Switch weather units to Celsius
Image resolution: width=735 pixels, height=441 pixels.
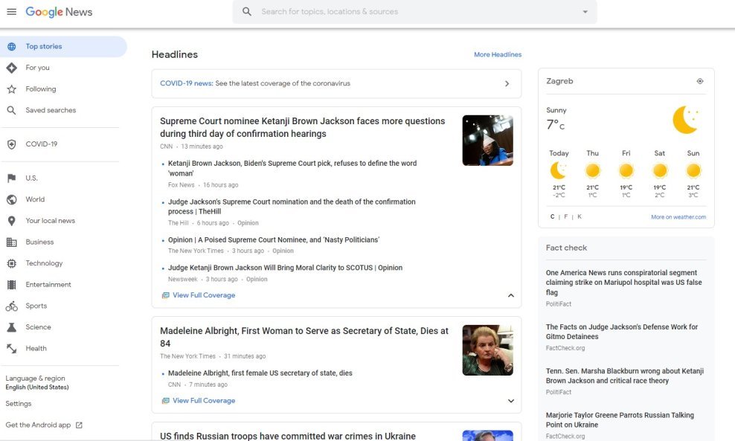pos(552,216)
